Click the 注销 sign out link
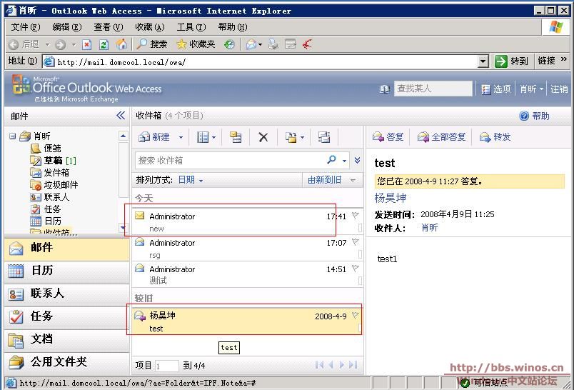Viewport: 574px width, 390px height. point(559,89)
